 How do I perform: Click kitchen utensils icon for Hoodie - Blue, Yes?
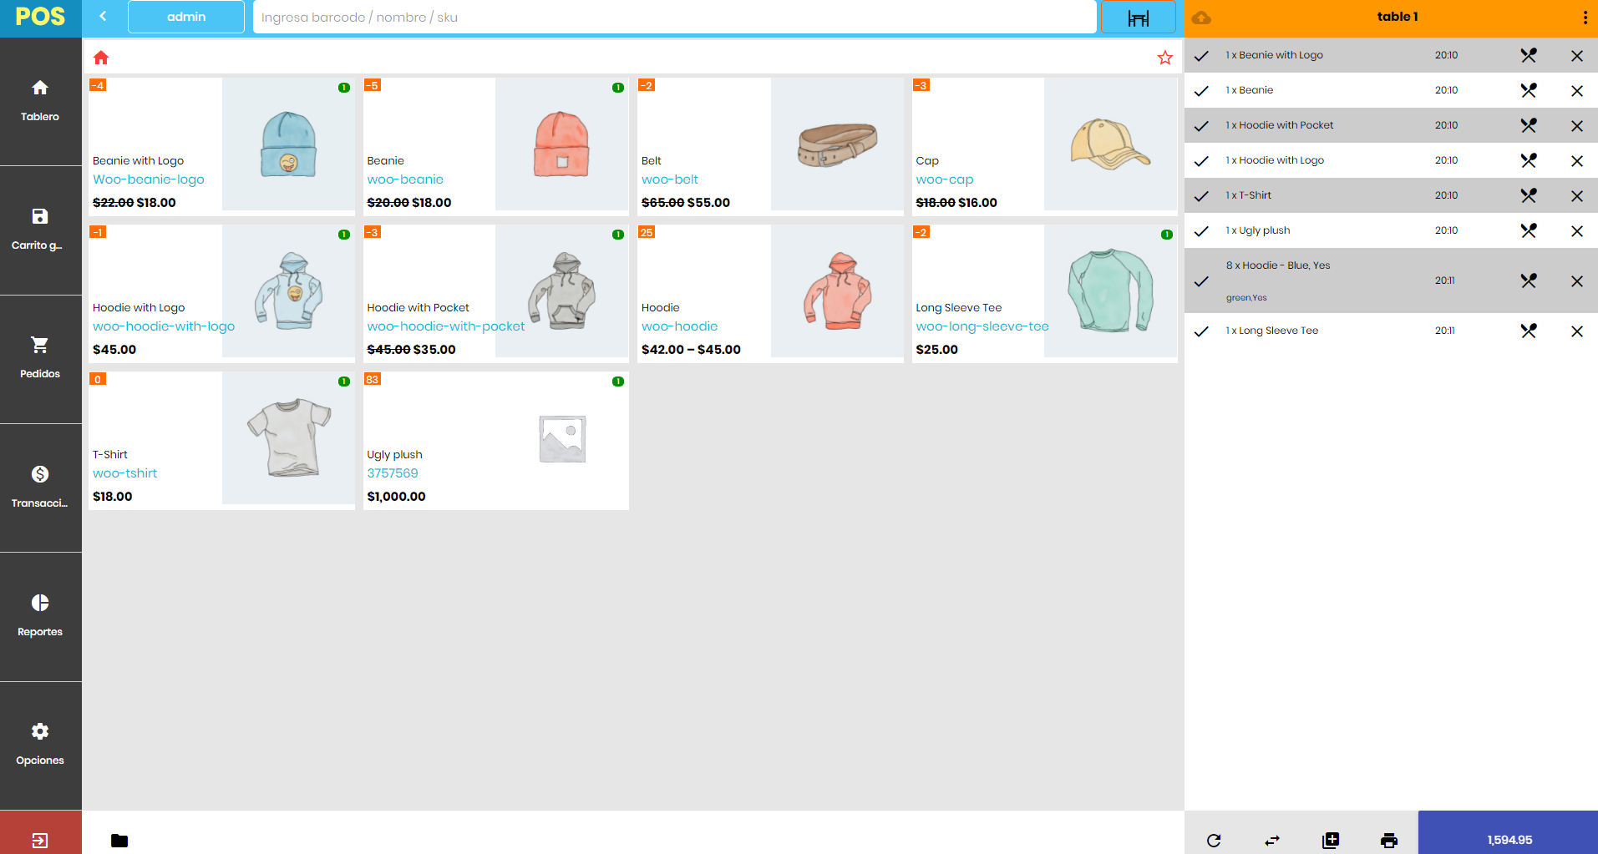coord(1529,281)
